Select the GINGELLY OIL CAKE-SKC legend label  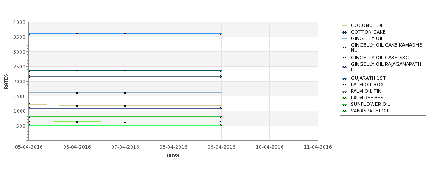coord(380,58)
